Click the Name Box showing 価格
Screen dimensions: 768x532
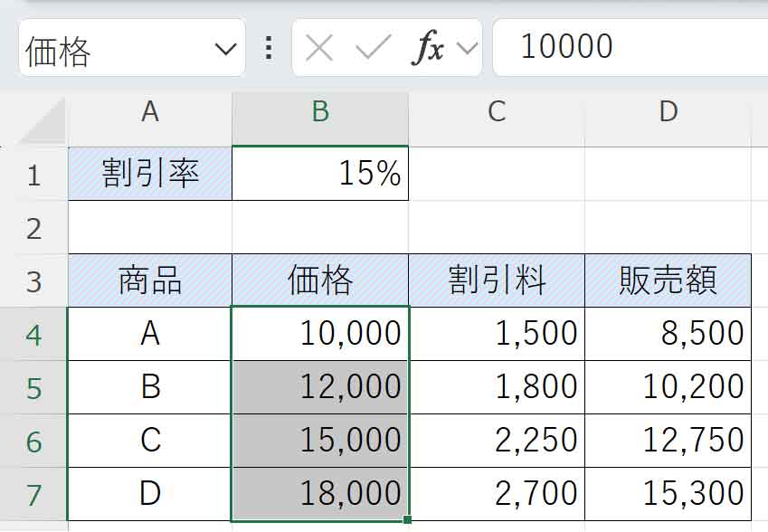pos(109,47)
